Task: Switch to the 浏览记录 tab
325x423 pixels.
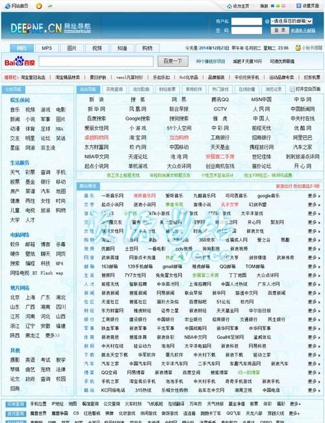Action: point(273,89)
